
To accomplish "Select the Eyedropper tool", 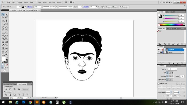I will point(3,45).
